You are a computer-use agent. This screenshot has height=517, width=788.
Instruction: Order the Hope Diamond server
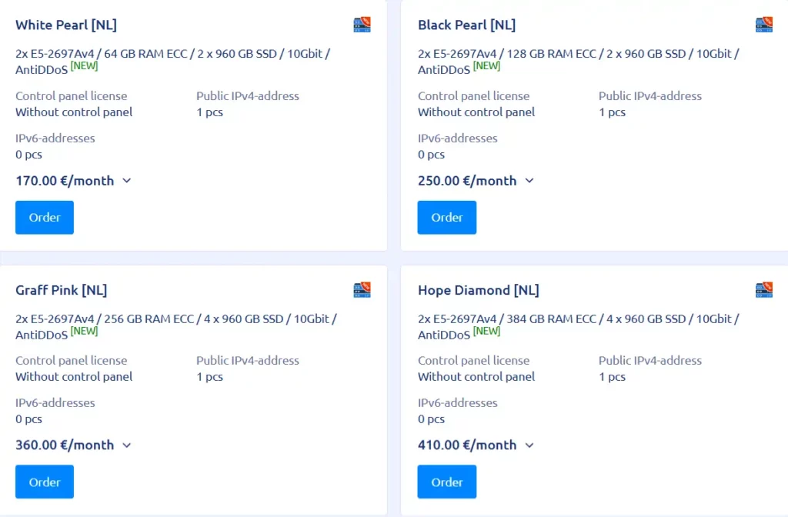coord(446,482)
